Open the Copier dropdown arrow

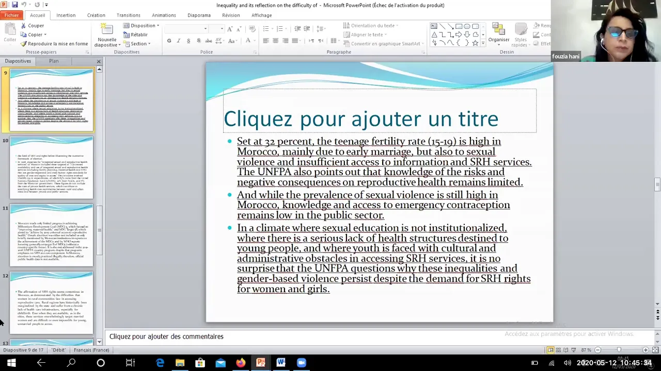(x=45, y=35)
